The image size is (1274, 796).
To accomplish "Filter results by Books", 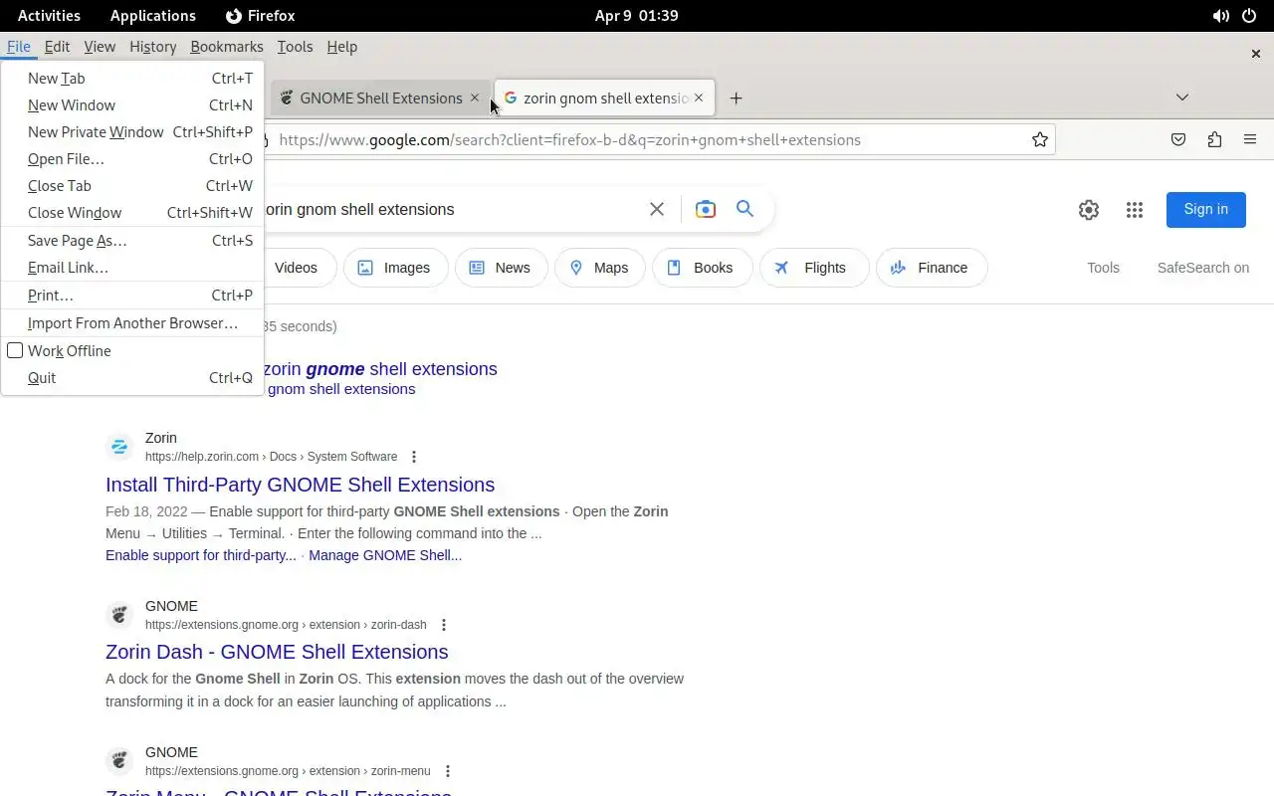I will click(702, 268).
